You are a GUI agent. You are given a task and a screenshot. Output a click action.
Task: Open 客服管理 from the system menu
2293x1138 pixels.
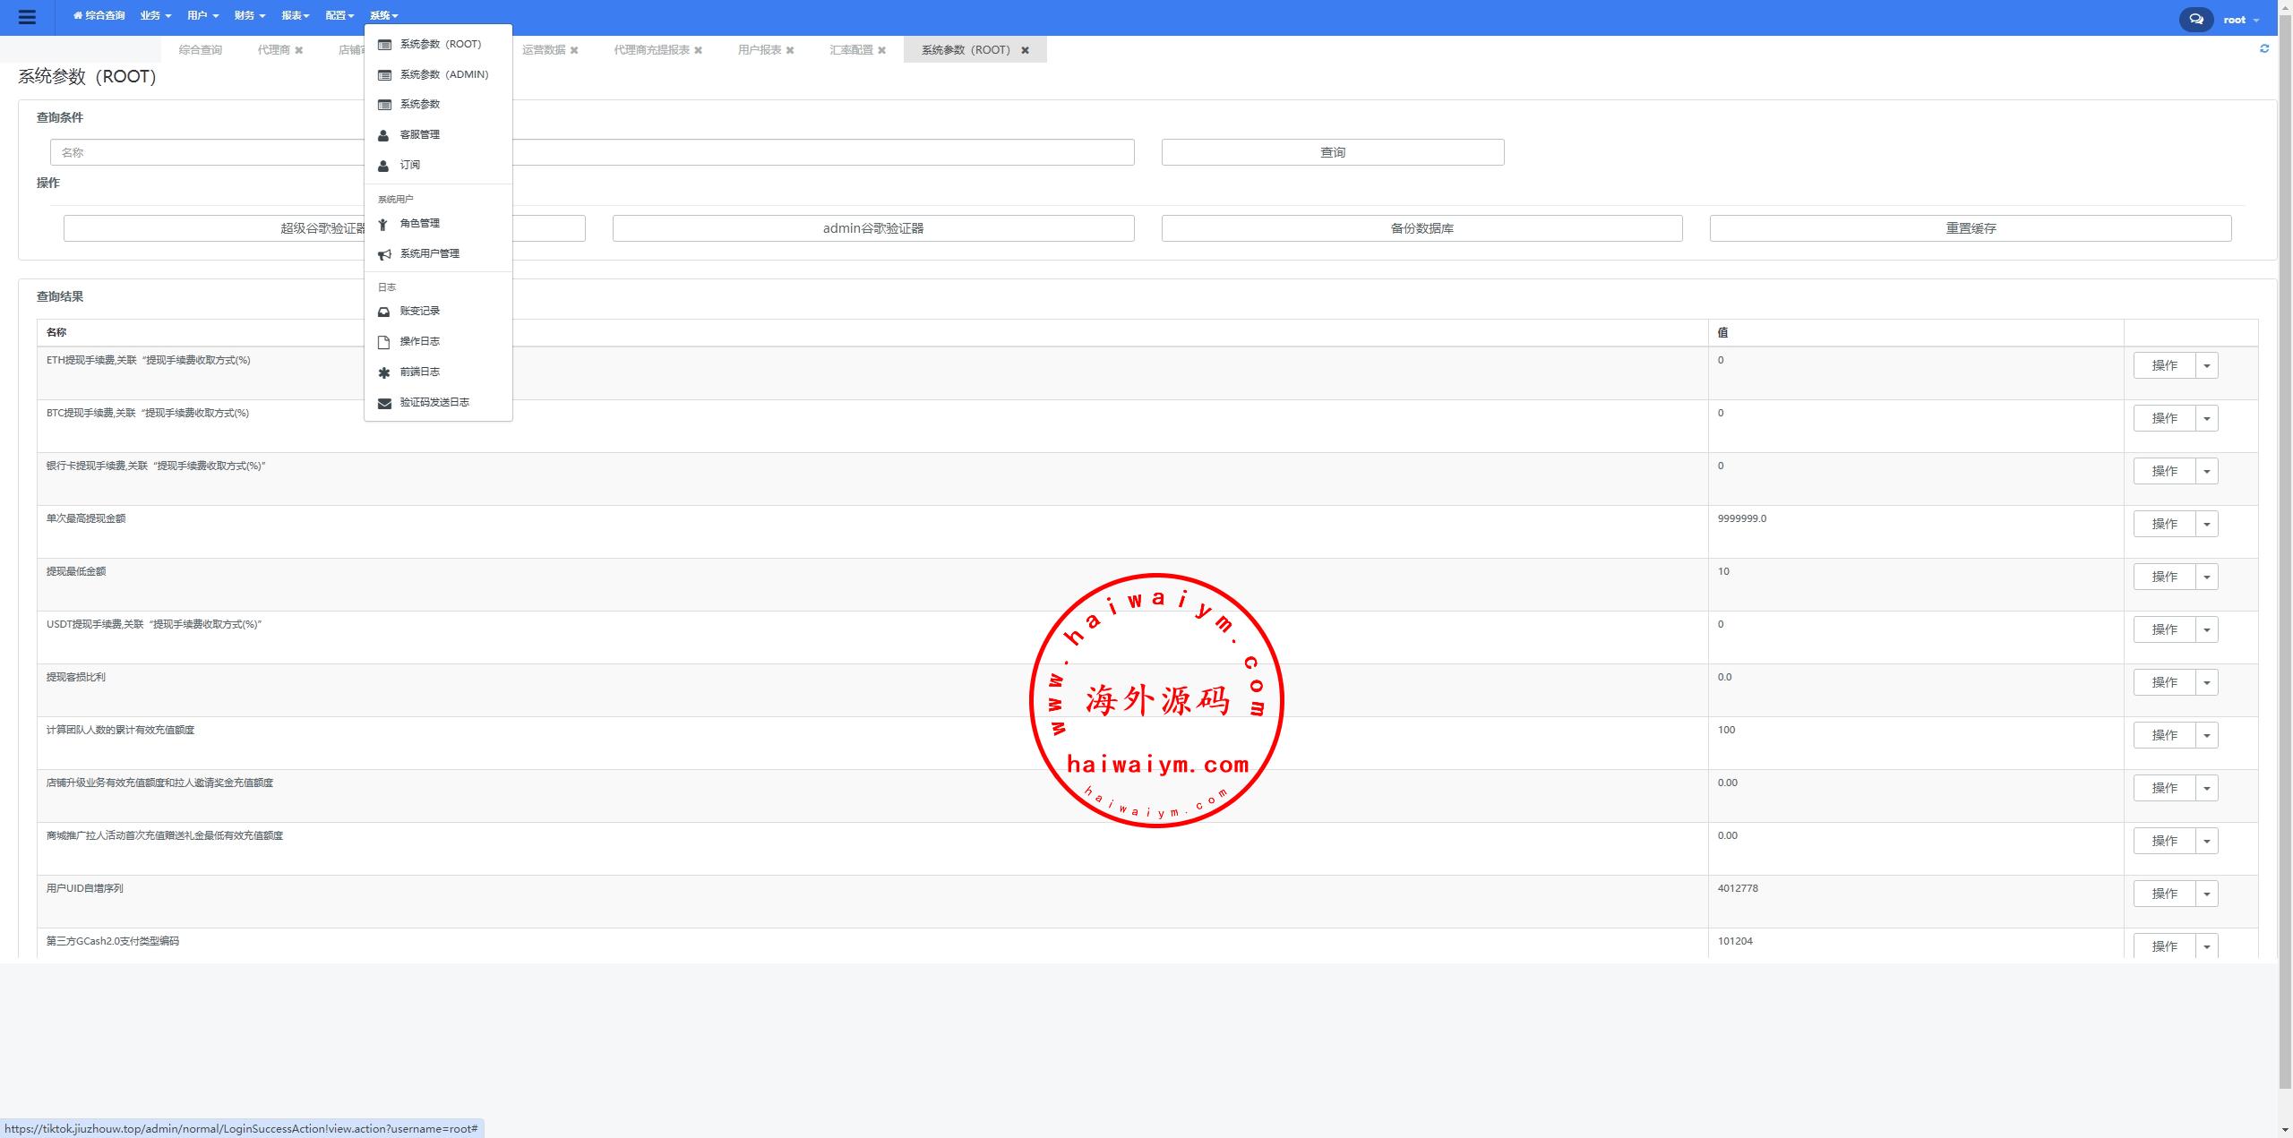tap(419, 134)
